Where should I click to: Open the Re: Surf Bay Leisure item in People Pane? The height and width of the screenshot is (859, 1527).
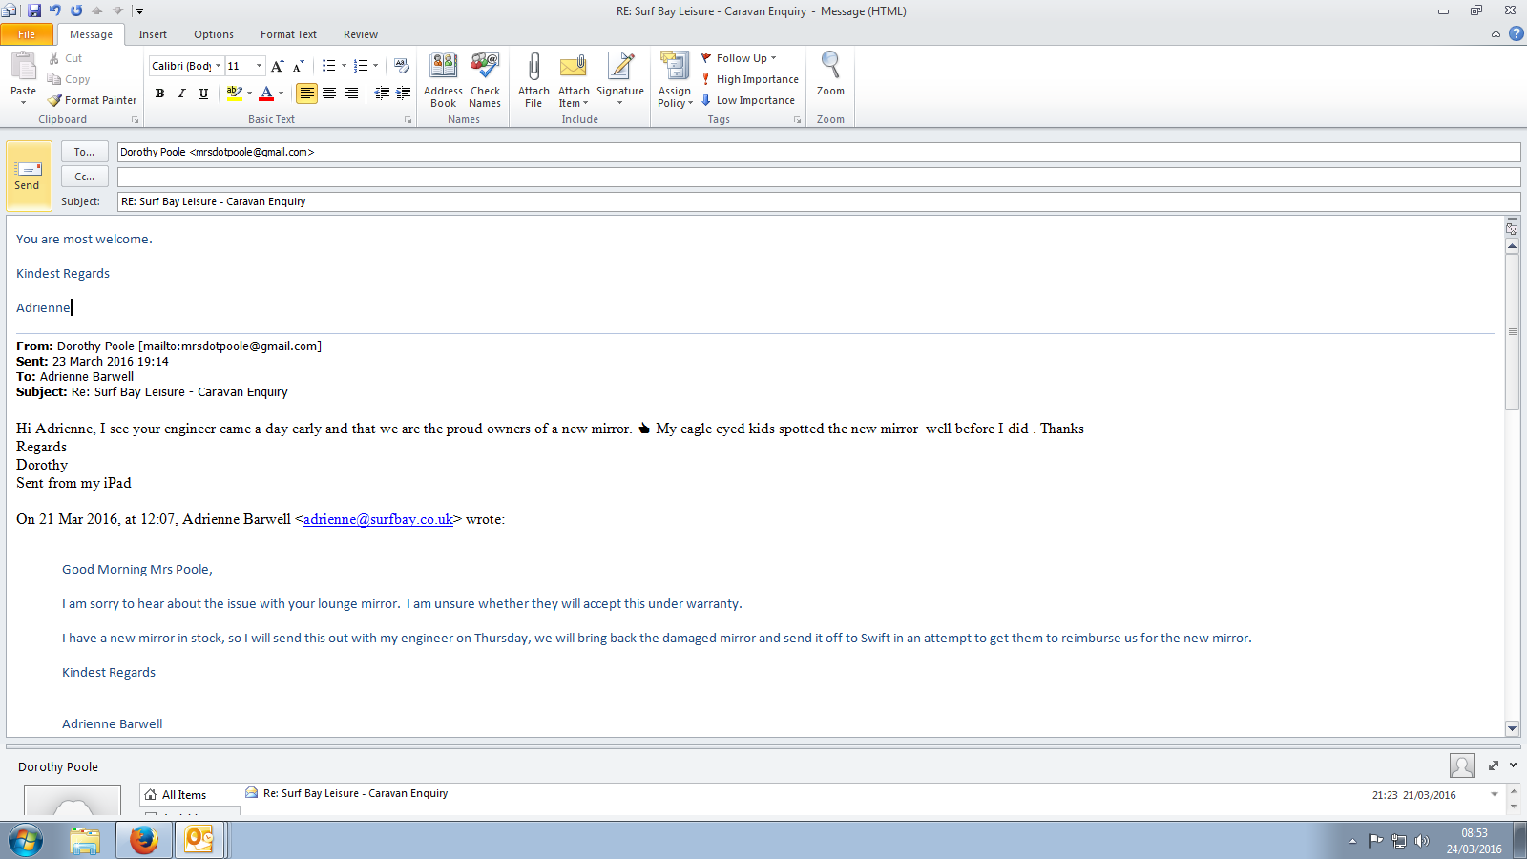355,793
